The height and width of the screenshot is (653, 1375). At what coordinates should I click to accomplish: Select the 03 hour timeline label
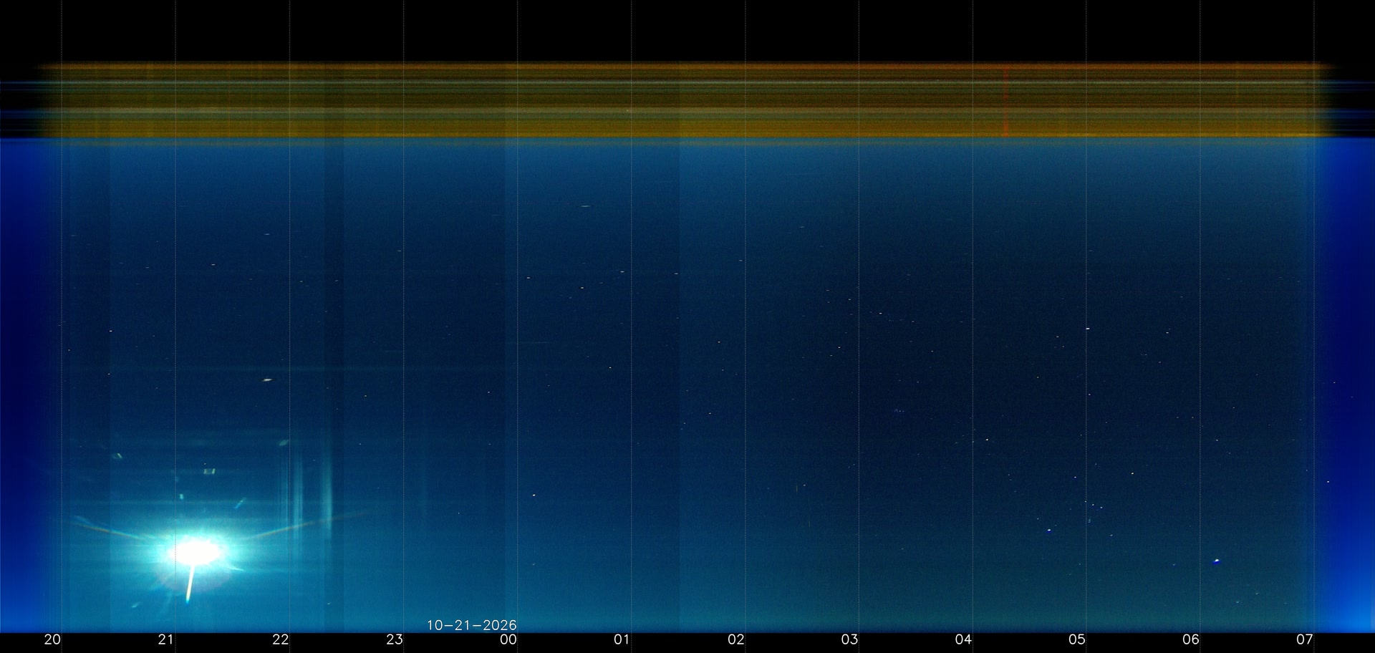point(850,639)
